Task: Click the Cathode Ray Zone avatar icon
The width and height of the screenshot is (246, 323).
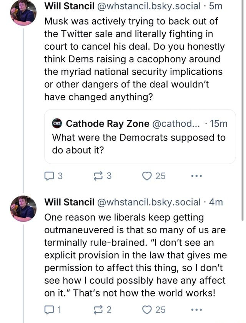Action: tap(57, 124)
